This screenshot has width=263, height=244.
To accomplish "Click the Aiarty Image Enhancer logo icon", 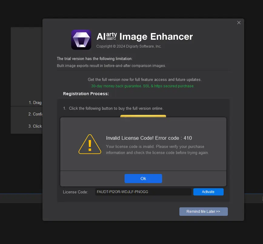I will [x=81, y=40].
